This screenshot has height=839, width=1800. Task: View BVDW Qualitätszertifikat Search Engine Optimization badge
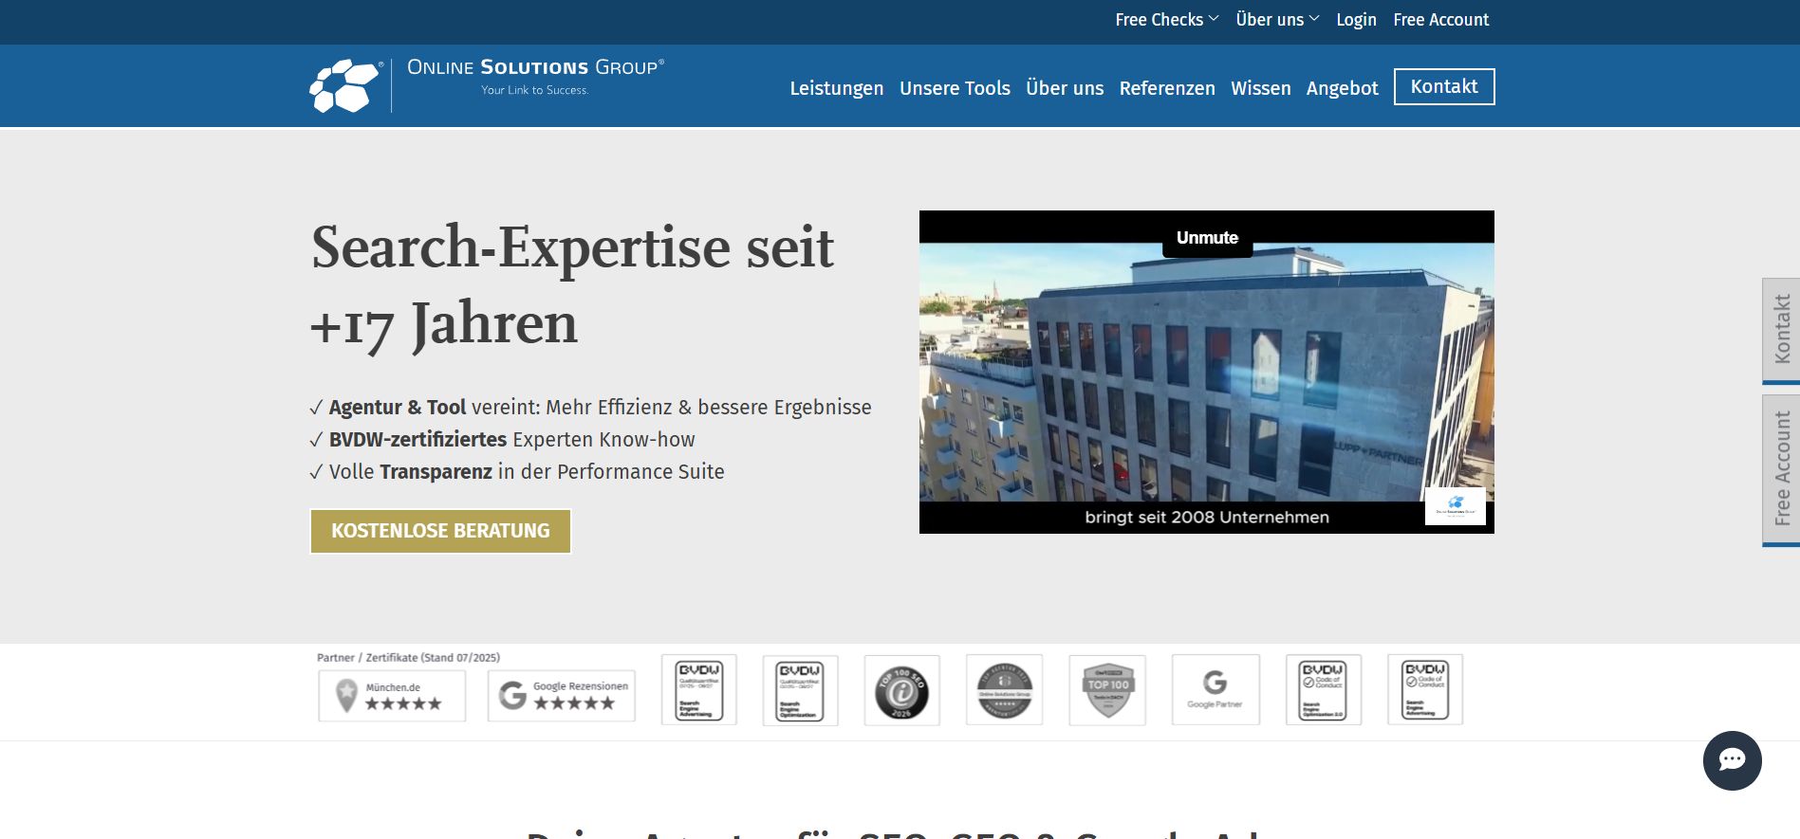(x=801, y=690)
